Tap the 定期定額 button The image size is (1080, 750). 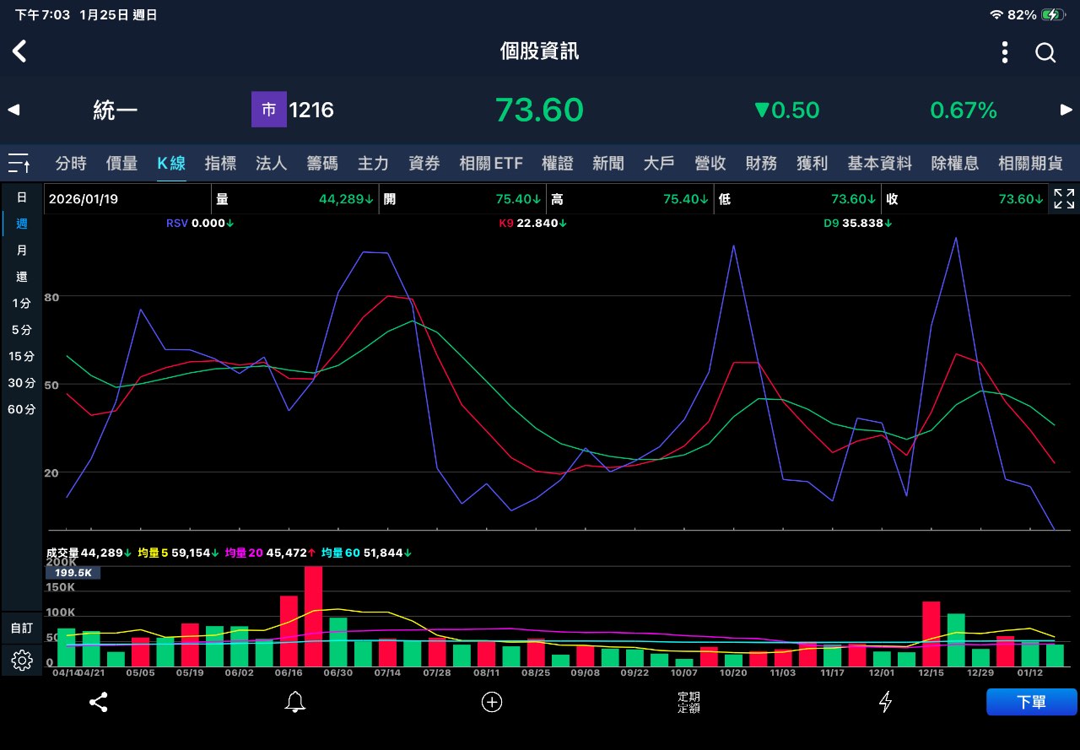688,702
